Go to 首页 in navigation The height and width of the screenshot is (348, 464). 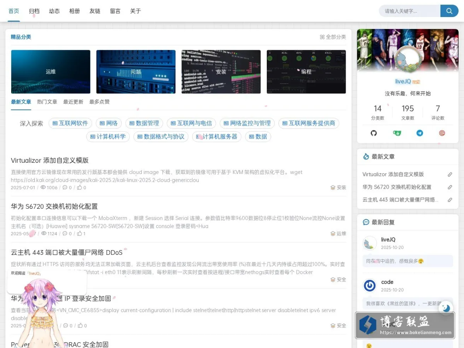[14, 11]
